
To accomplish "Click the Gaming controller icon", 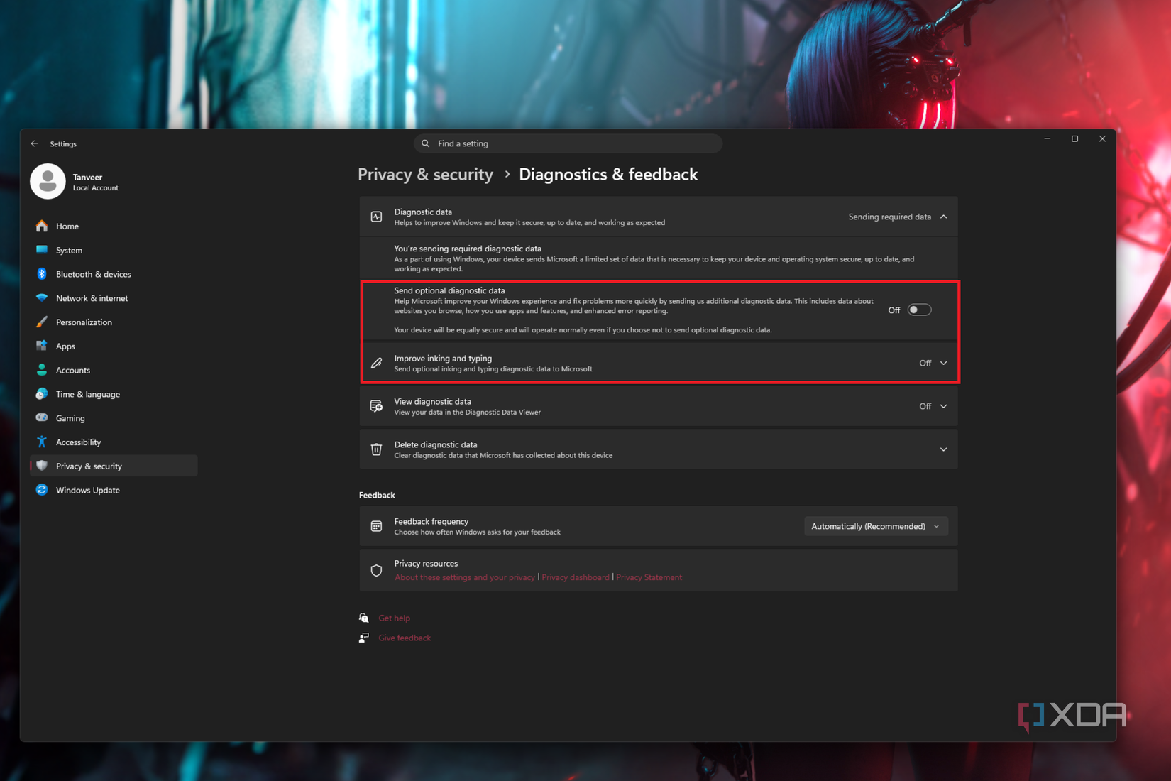I will [x=42, y=418].
